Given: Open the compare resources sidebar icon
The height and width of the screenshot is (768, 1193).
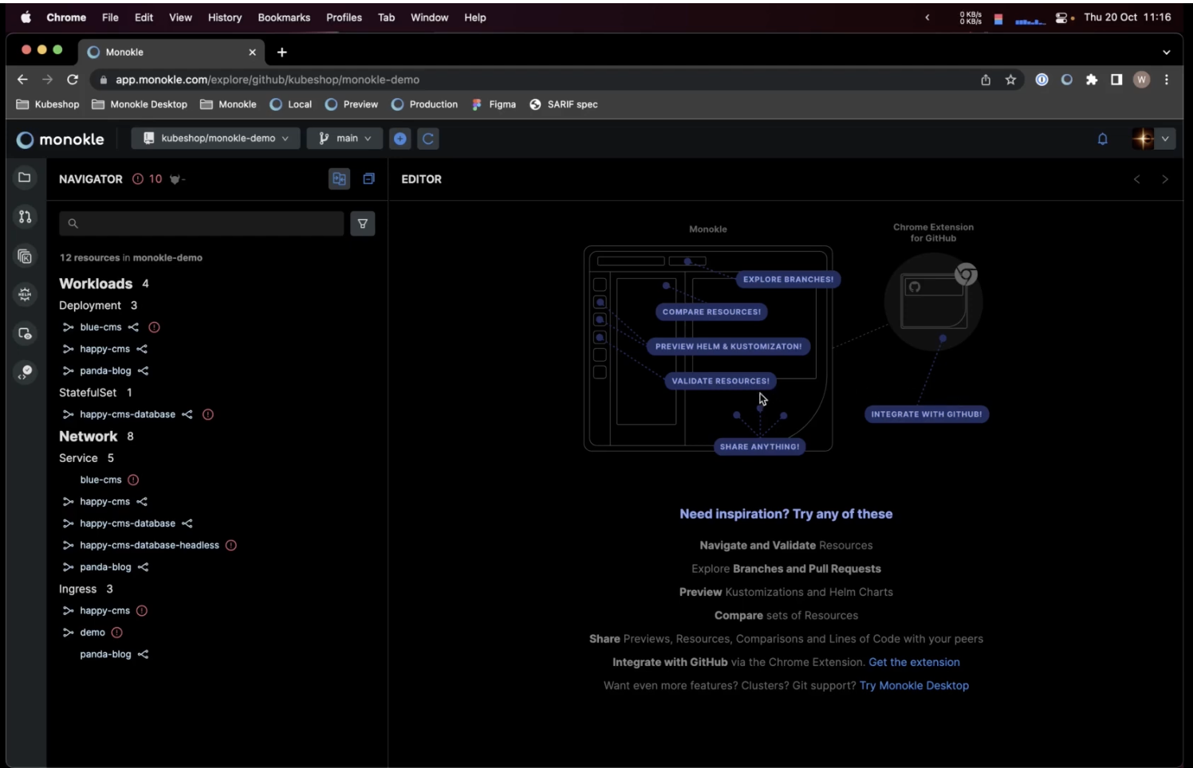Looking at the screenshot, I should tap(25, 334).
